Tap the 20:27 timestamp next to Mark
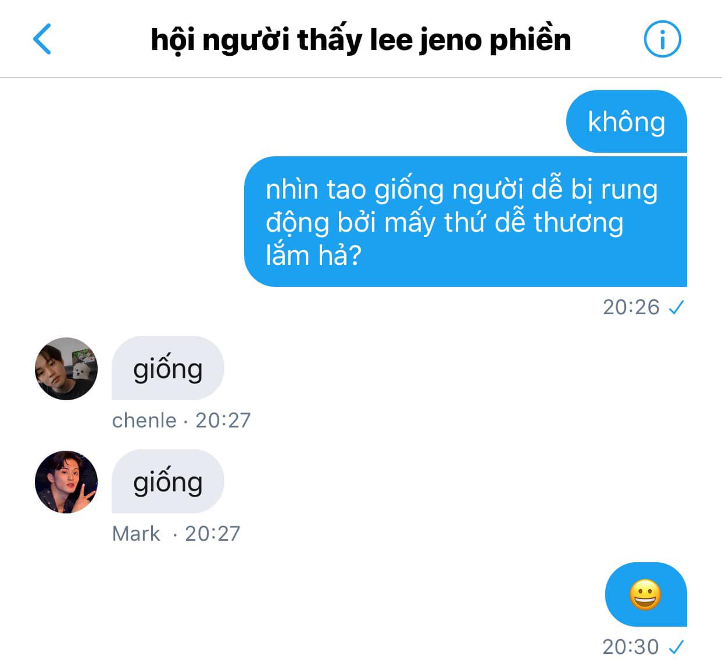This screenshot has height=672, width=722. click(x=213, y=533)
